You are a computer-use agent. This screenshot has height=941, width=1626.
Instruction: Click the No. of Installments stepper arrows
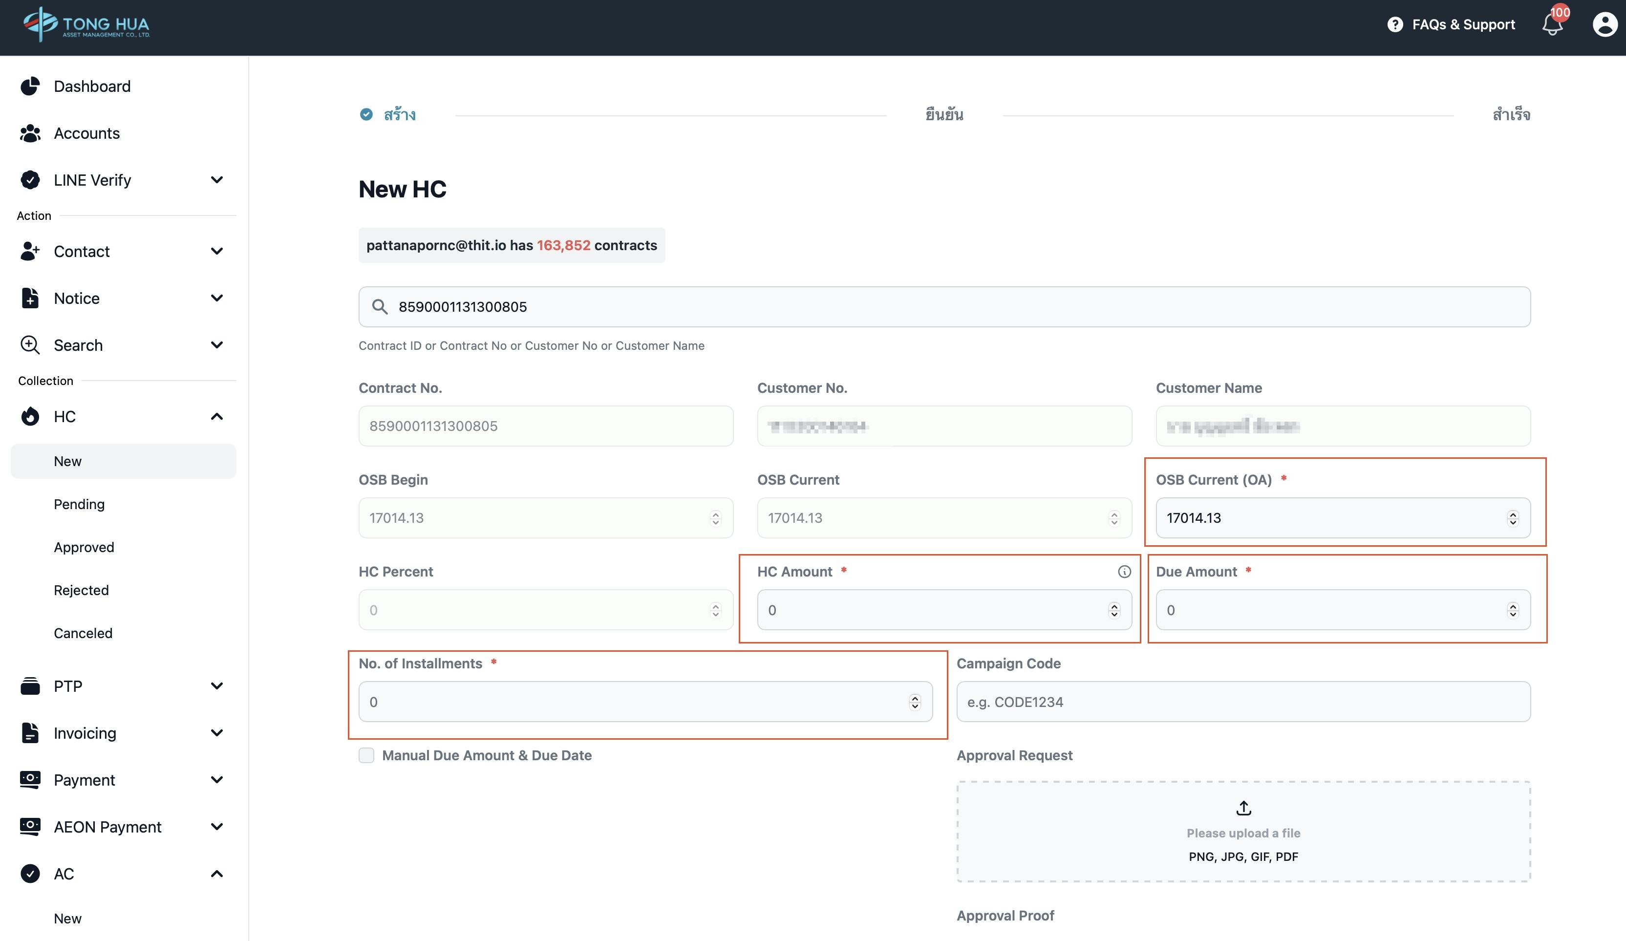pos(914,702)
